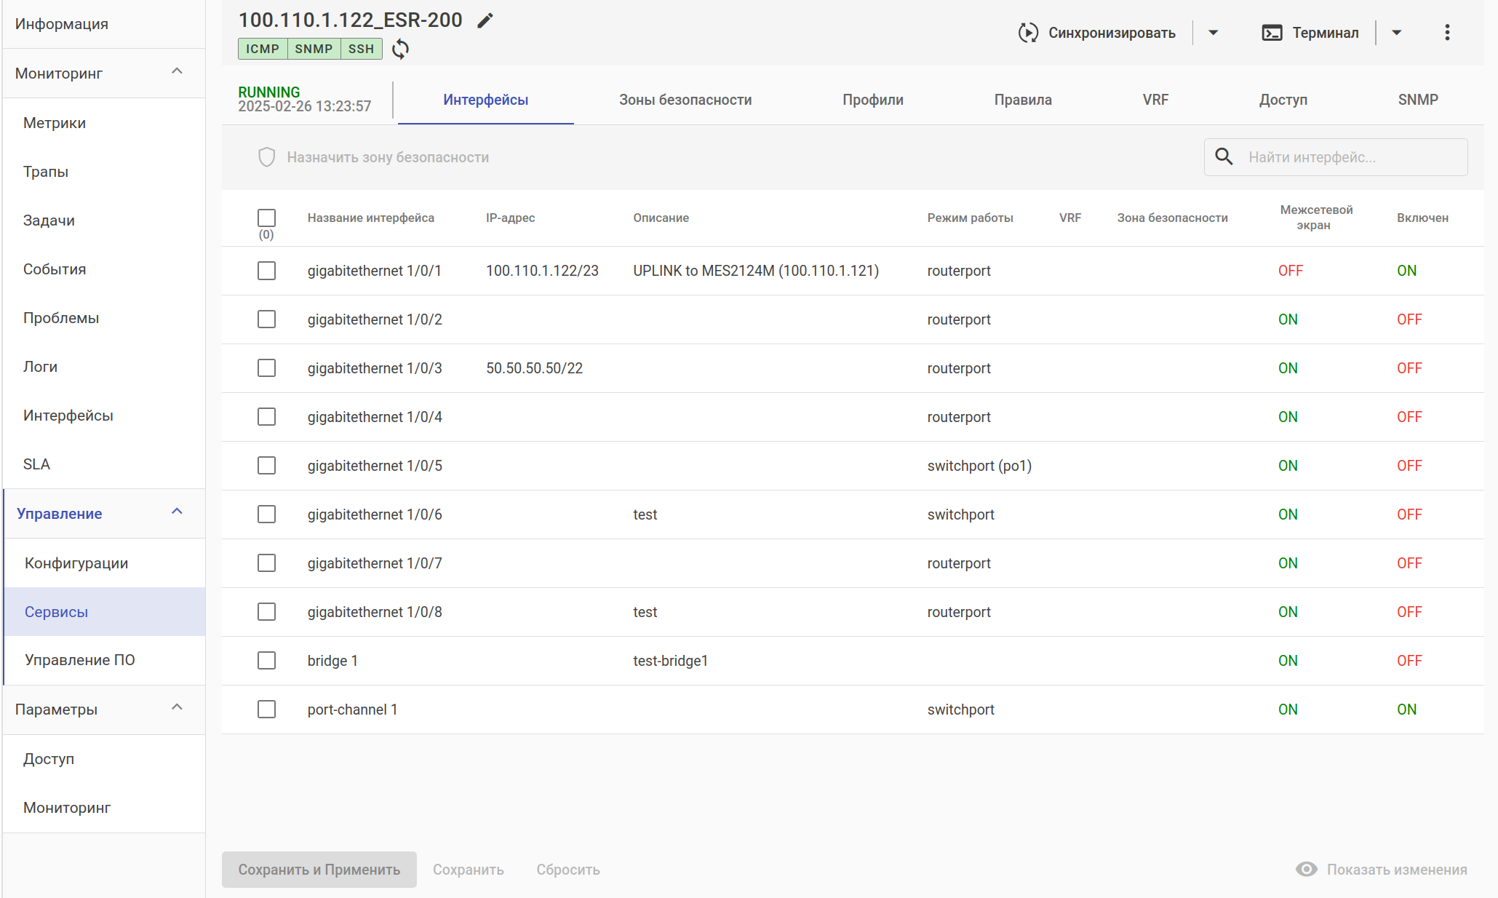Open dropdown arrow next to Терминал

click(x=1396, y=33)
